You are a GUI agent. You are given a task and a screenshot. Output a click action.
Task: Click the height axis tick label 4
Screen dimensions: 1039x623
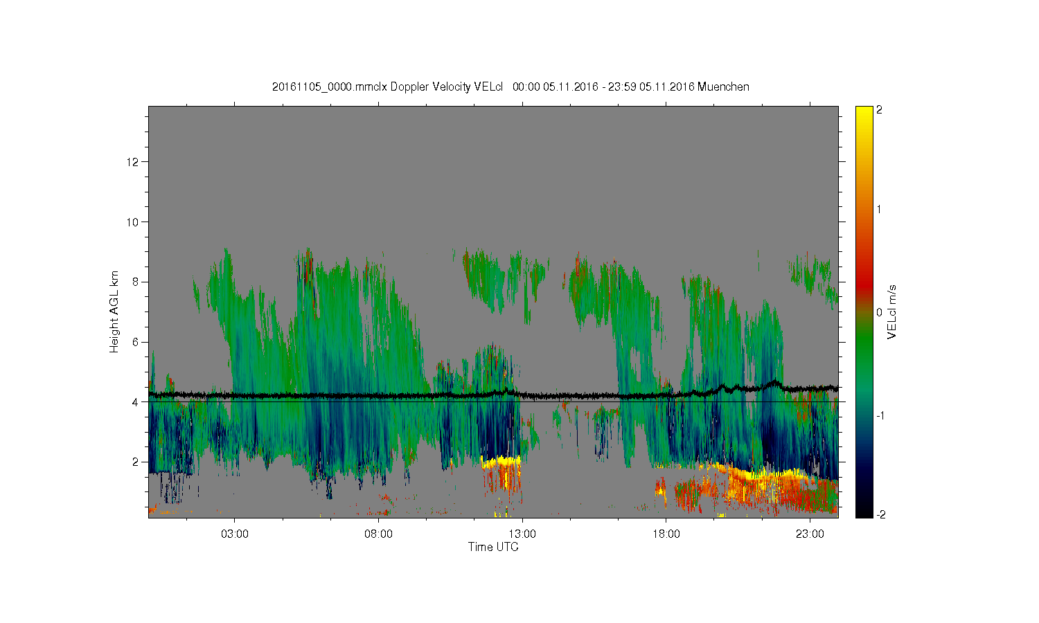(x=136, y=401)
